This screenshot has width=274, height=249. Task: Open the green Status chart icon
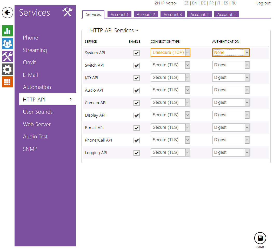pyautogui.click(x=7, y=31)
